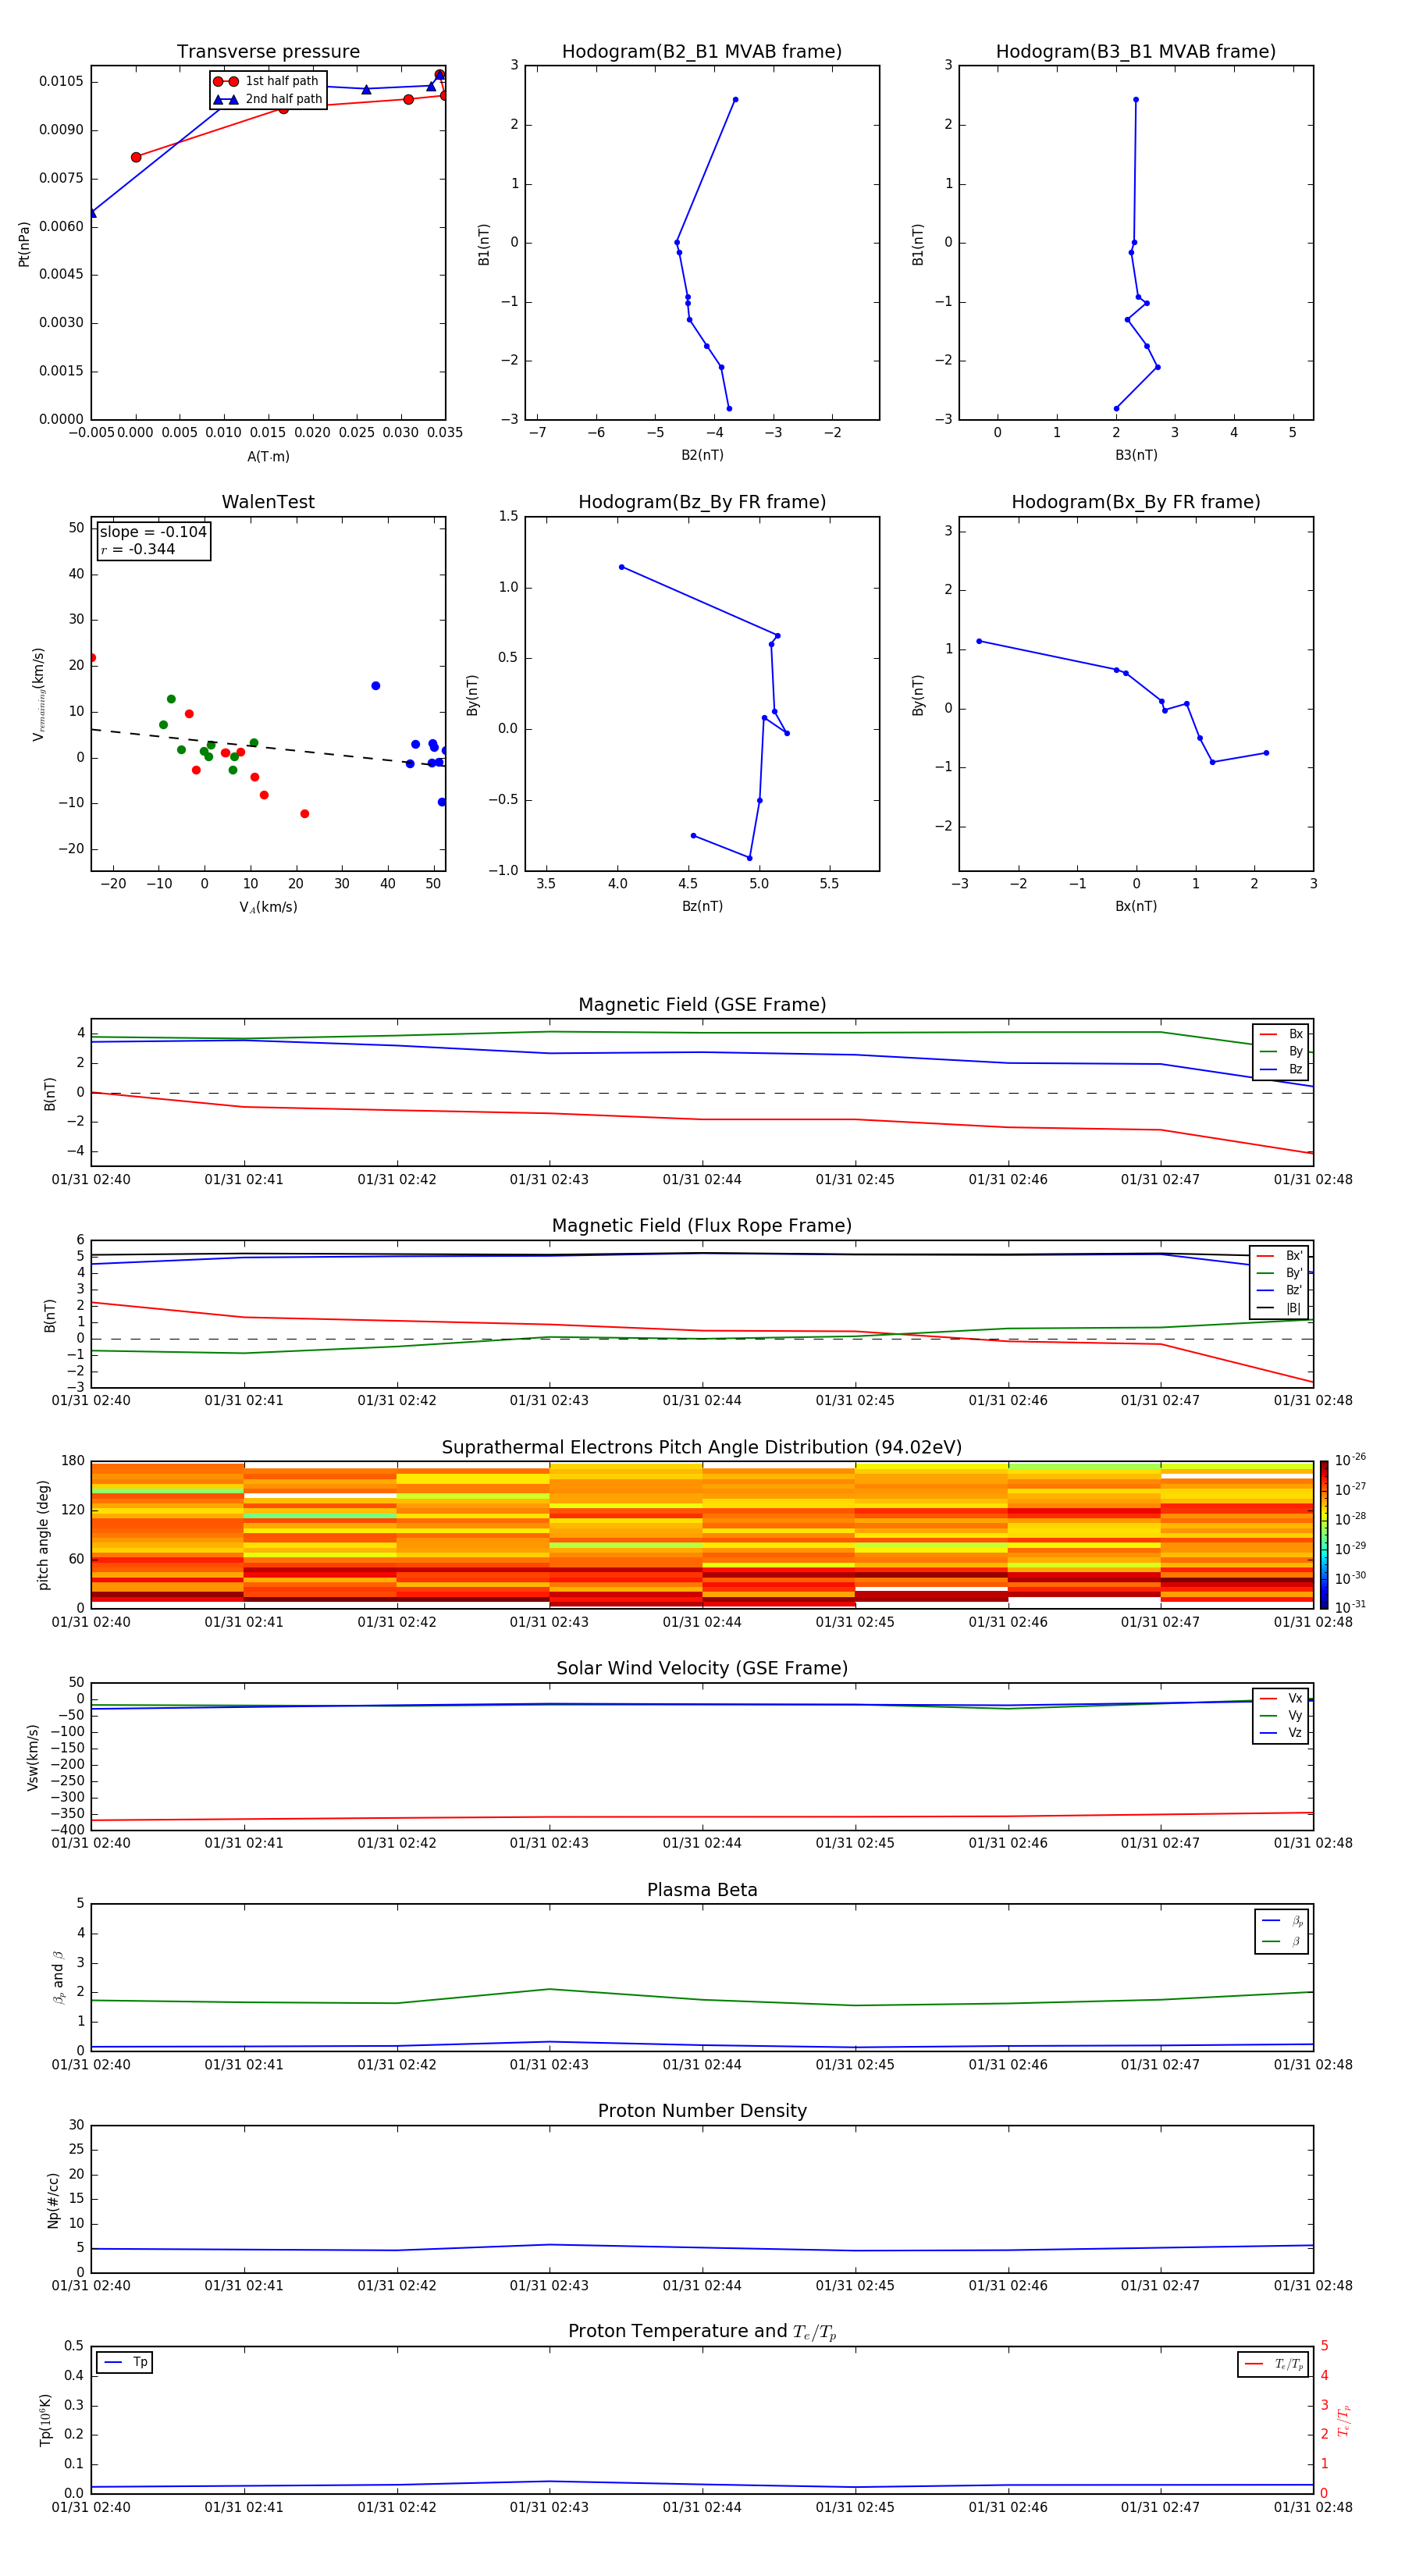
Task: Click the "2nd half path" legend entry
Action: [267, 99]
